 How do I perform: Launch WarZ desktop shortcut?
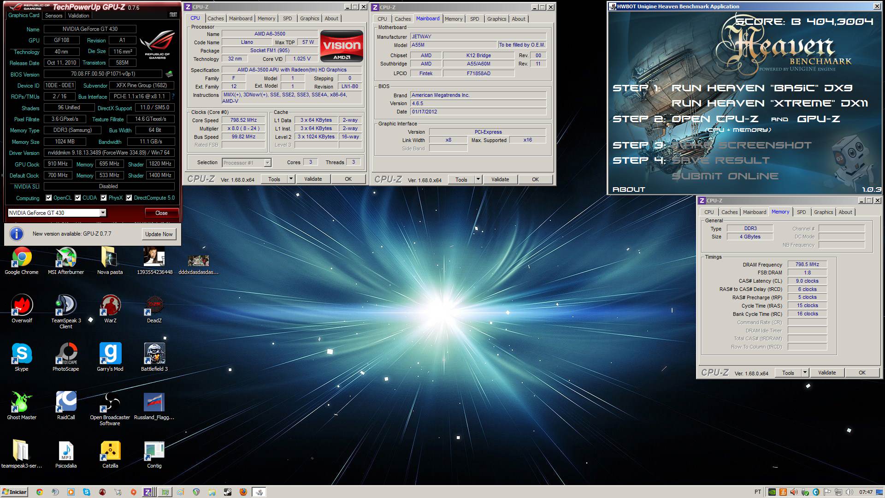coord(110,308)
